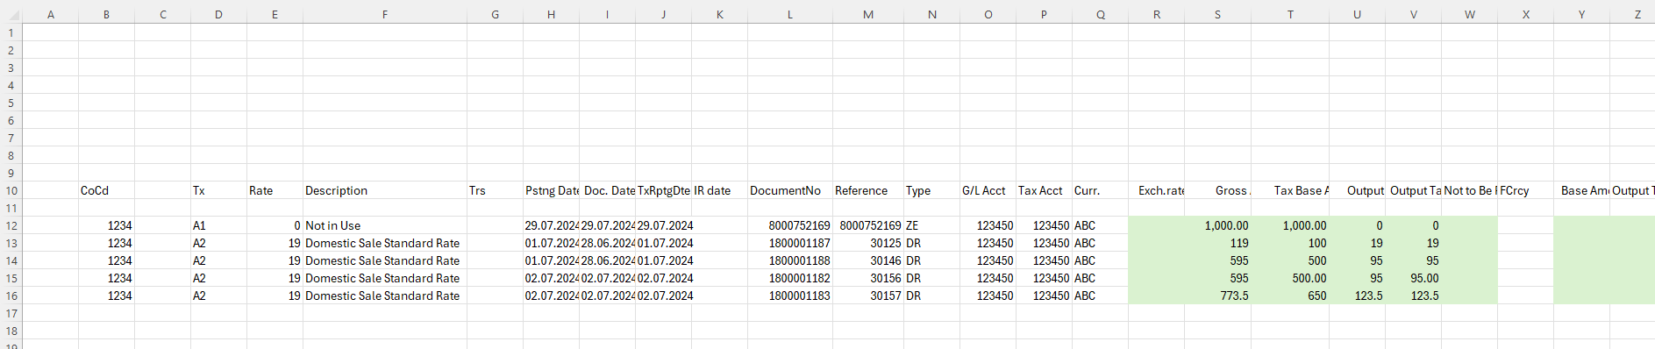Click the 'Rate' header cell
This screenshot has width=1655, height=349.
tap(275, 190)
